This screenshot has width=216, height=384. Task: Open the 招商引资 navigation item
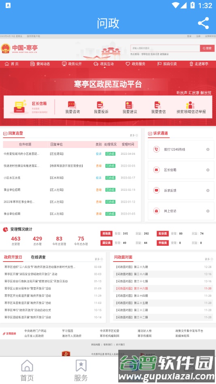(167, 64)
